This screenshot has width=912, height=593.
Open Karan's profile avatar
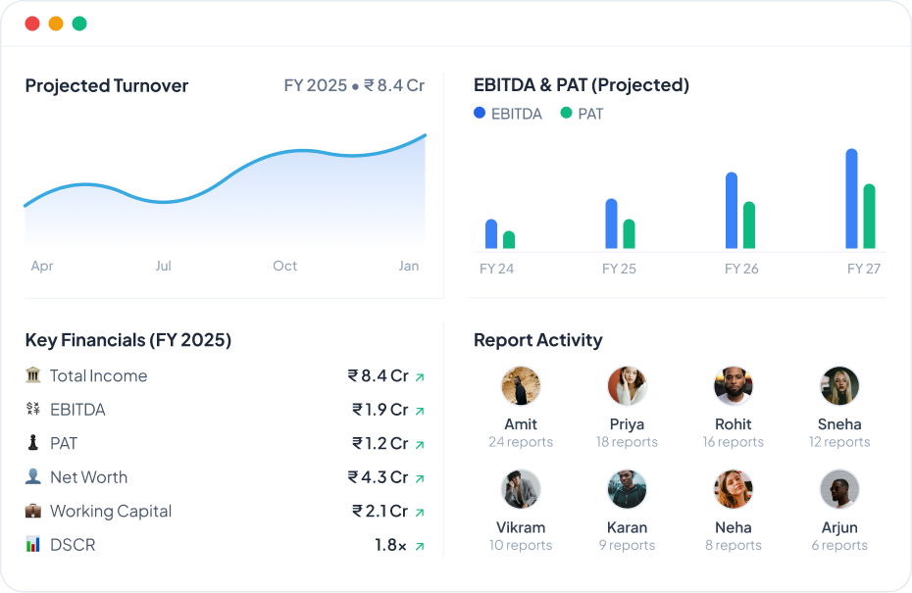[627, 489]
